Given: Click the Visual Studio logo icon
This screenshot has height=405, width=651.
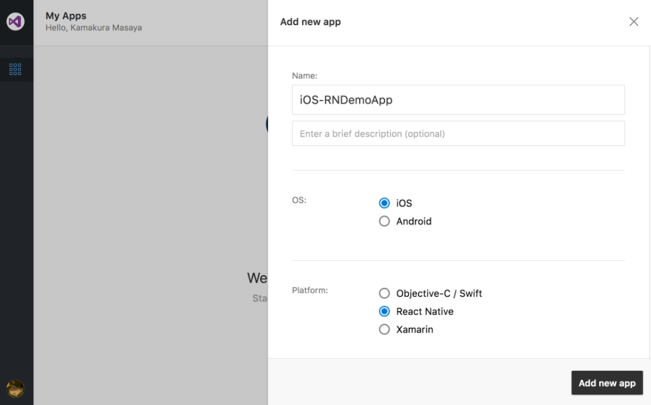Looking at the screenshot, I should 16,21.
